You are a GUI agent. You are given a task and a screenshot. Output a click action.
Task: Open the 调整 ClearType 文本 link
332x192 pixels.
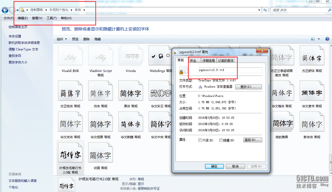pyautogui.click(x=23, y=49)
